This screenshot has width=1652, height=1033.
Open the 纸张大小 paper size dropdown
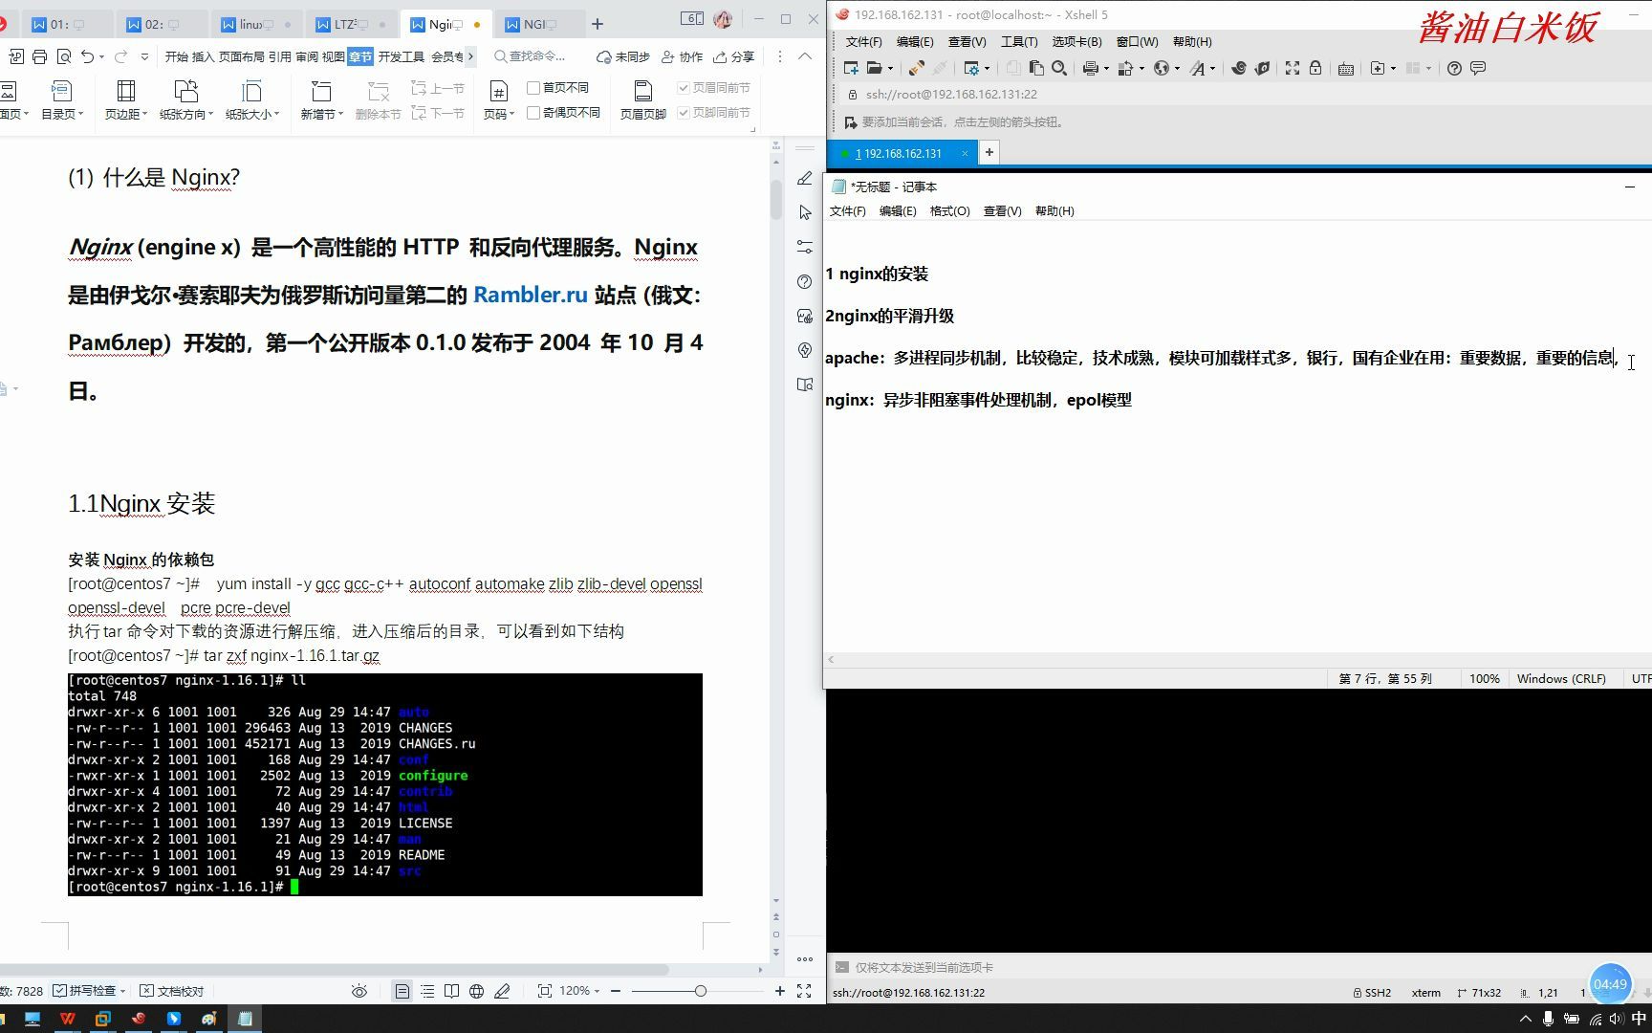tap(252, 99)
